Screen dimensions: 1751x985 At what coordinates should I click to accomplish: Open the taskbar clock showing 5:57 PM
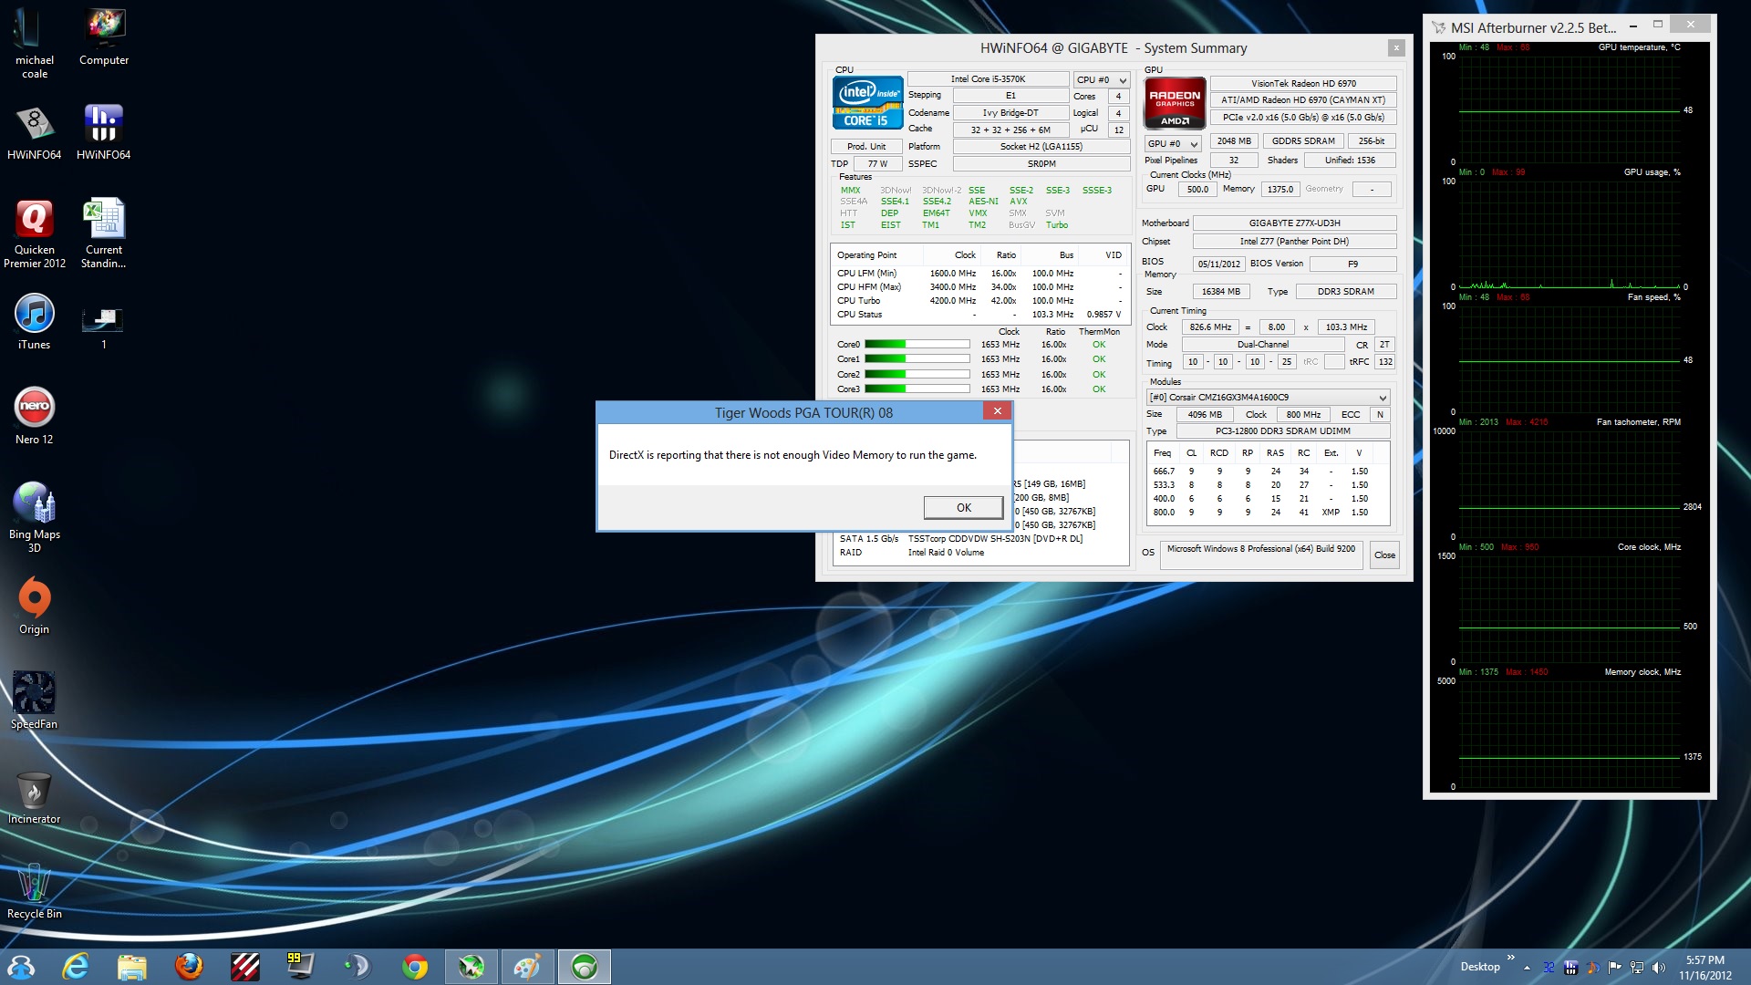click(x=1704, y=968)
